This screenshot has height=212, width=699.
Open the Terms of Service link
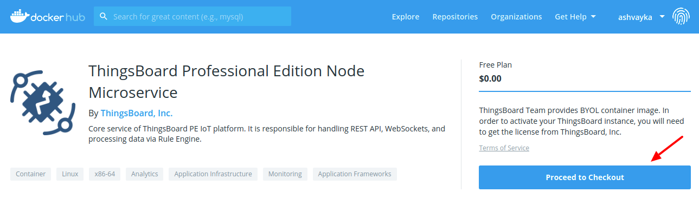(x=504, y=148)
